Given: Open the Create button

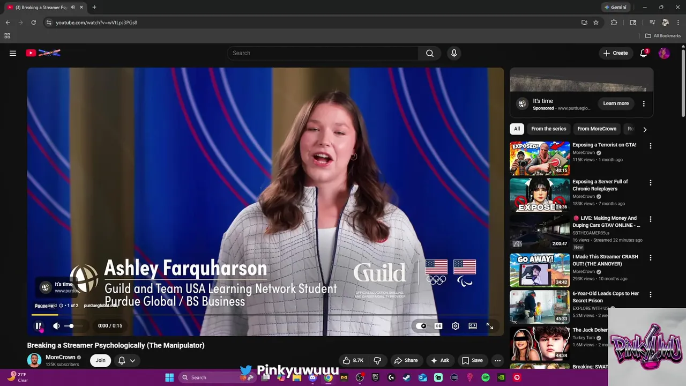Looking at the screenshot, I should [x=615, y=53].
